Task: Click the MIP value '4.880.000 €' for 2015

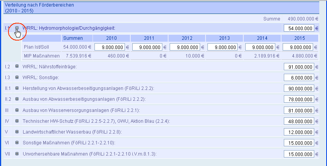Action: tap(305, 56)
